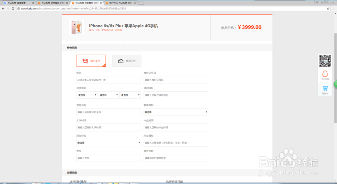Go back to the previous page
Viewport: 337px width, 184px height.
(3, 9)
